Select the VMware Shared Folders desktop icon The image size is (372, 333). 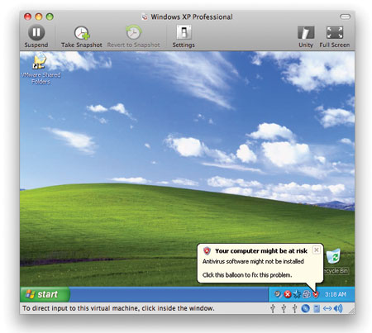41,69
